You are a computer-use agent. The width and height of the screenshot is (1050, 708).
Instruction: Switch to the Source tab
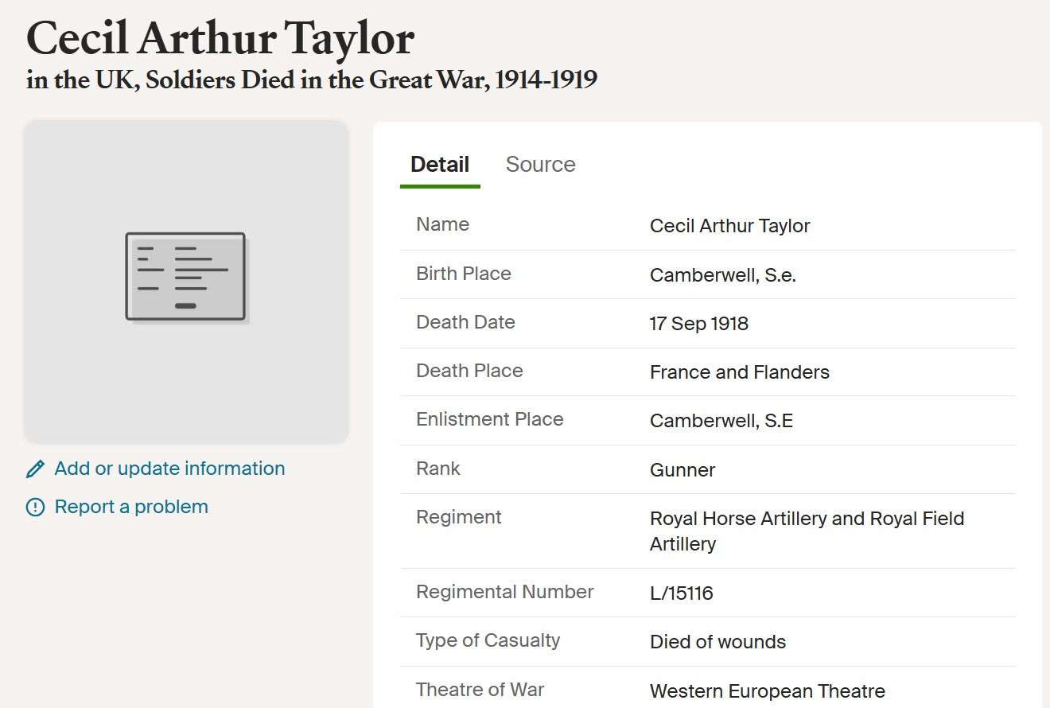(540, 165)
